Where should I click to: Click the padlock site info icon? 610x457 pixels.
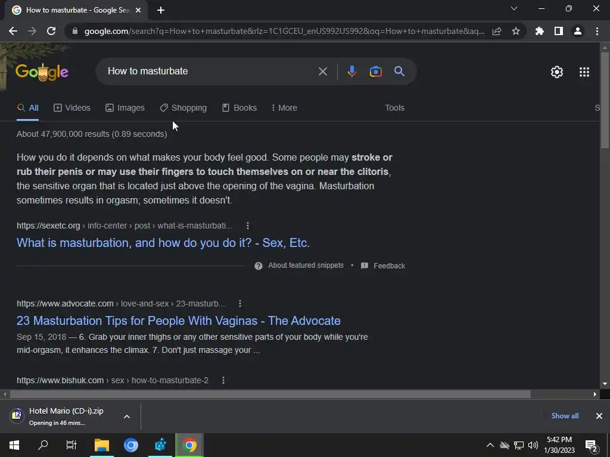[75, 31]
